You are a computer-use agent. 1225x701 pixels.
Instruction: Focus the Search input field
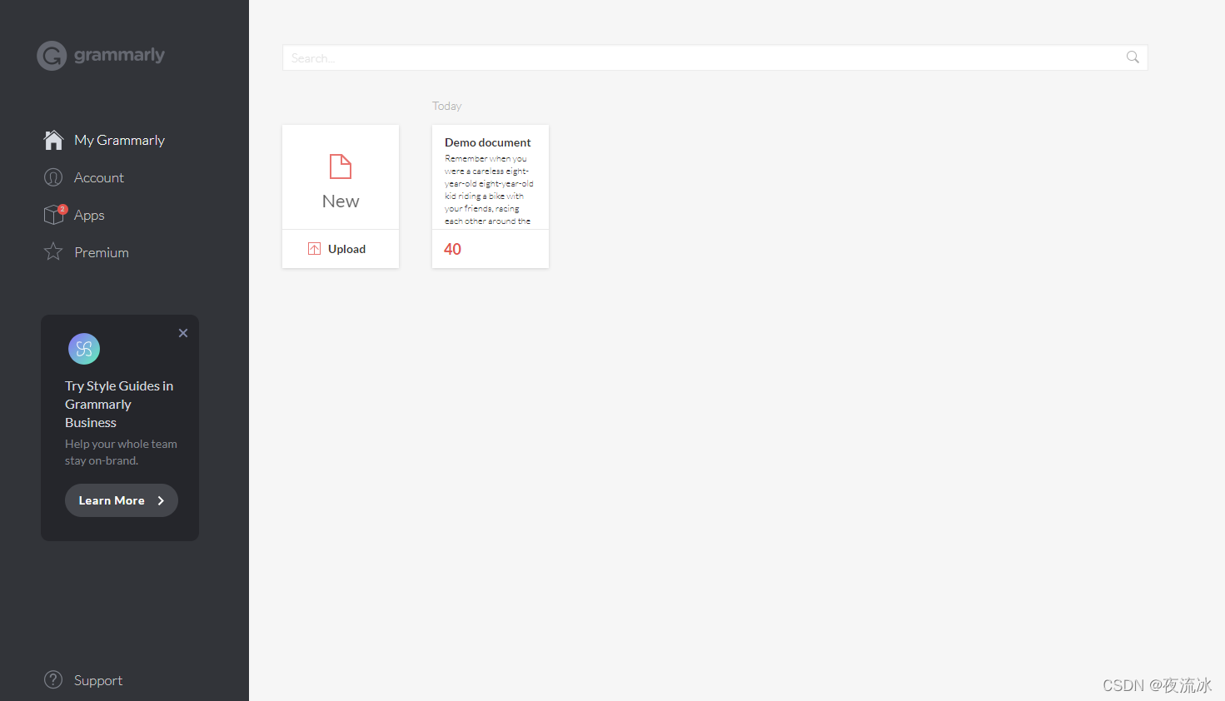pyautogui.click(x=715, y=57)
